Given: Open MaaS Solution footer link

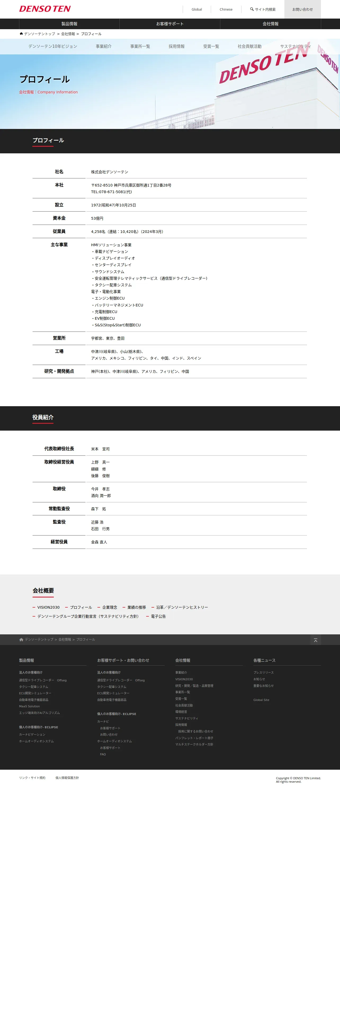Looking at the screenshot, I should [29, 707].
